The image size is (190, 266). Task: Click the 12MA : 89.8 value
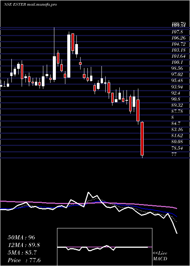(x=24, y=245)
